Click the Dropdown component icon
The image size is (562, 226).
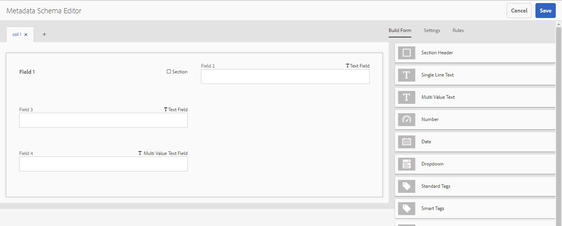click(407, 164)
